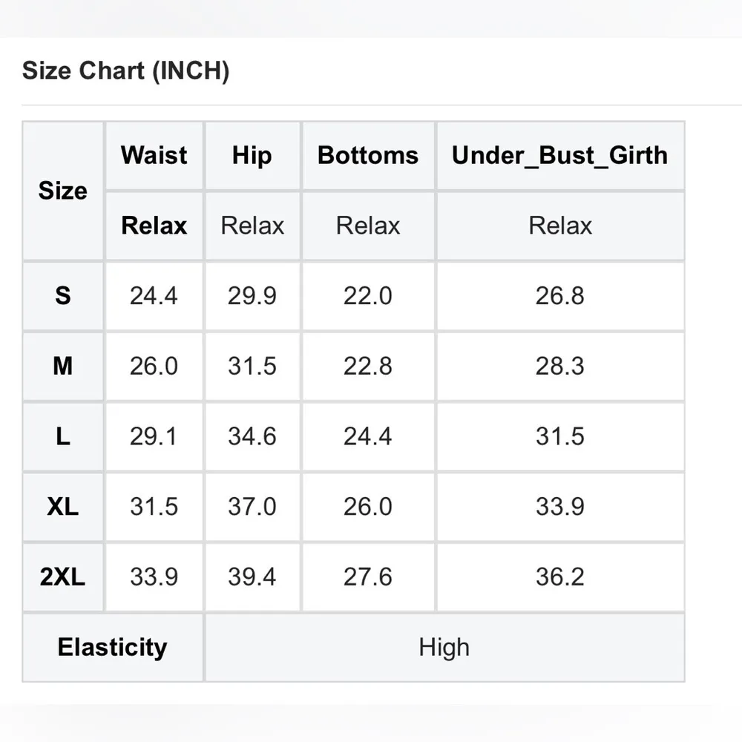Select the XL under bust value 33.9
This screenshot has width=742, height=742.
(559, 507)
